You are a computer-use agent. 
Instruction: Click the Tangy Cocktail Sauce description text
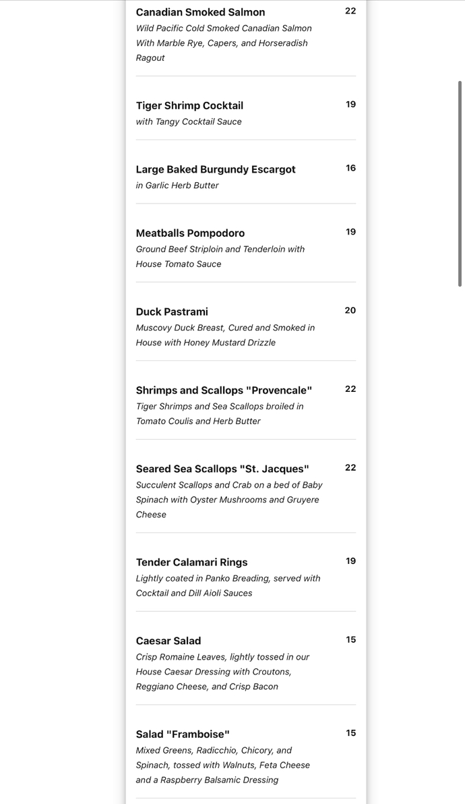189,122
